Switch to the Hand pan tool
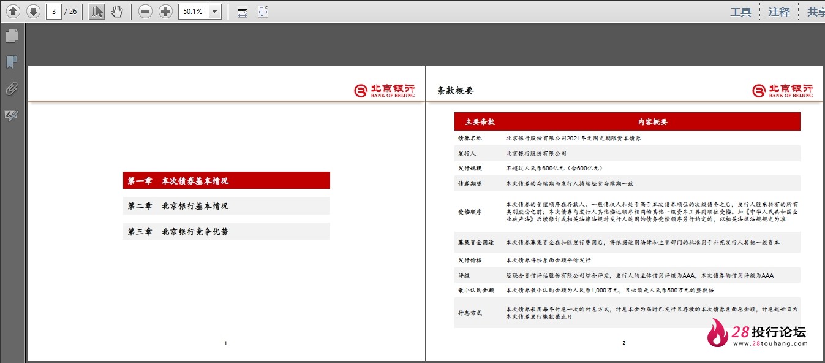This screenshot has width=825, height=363. [116, 11]
